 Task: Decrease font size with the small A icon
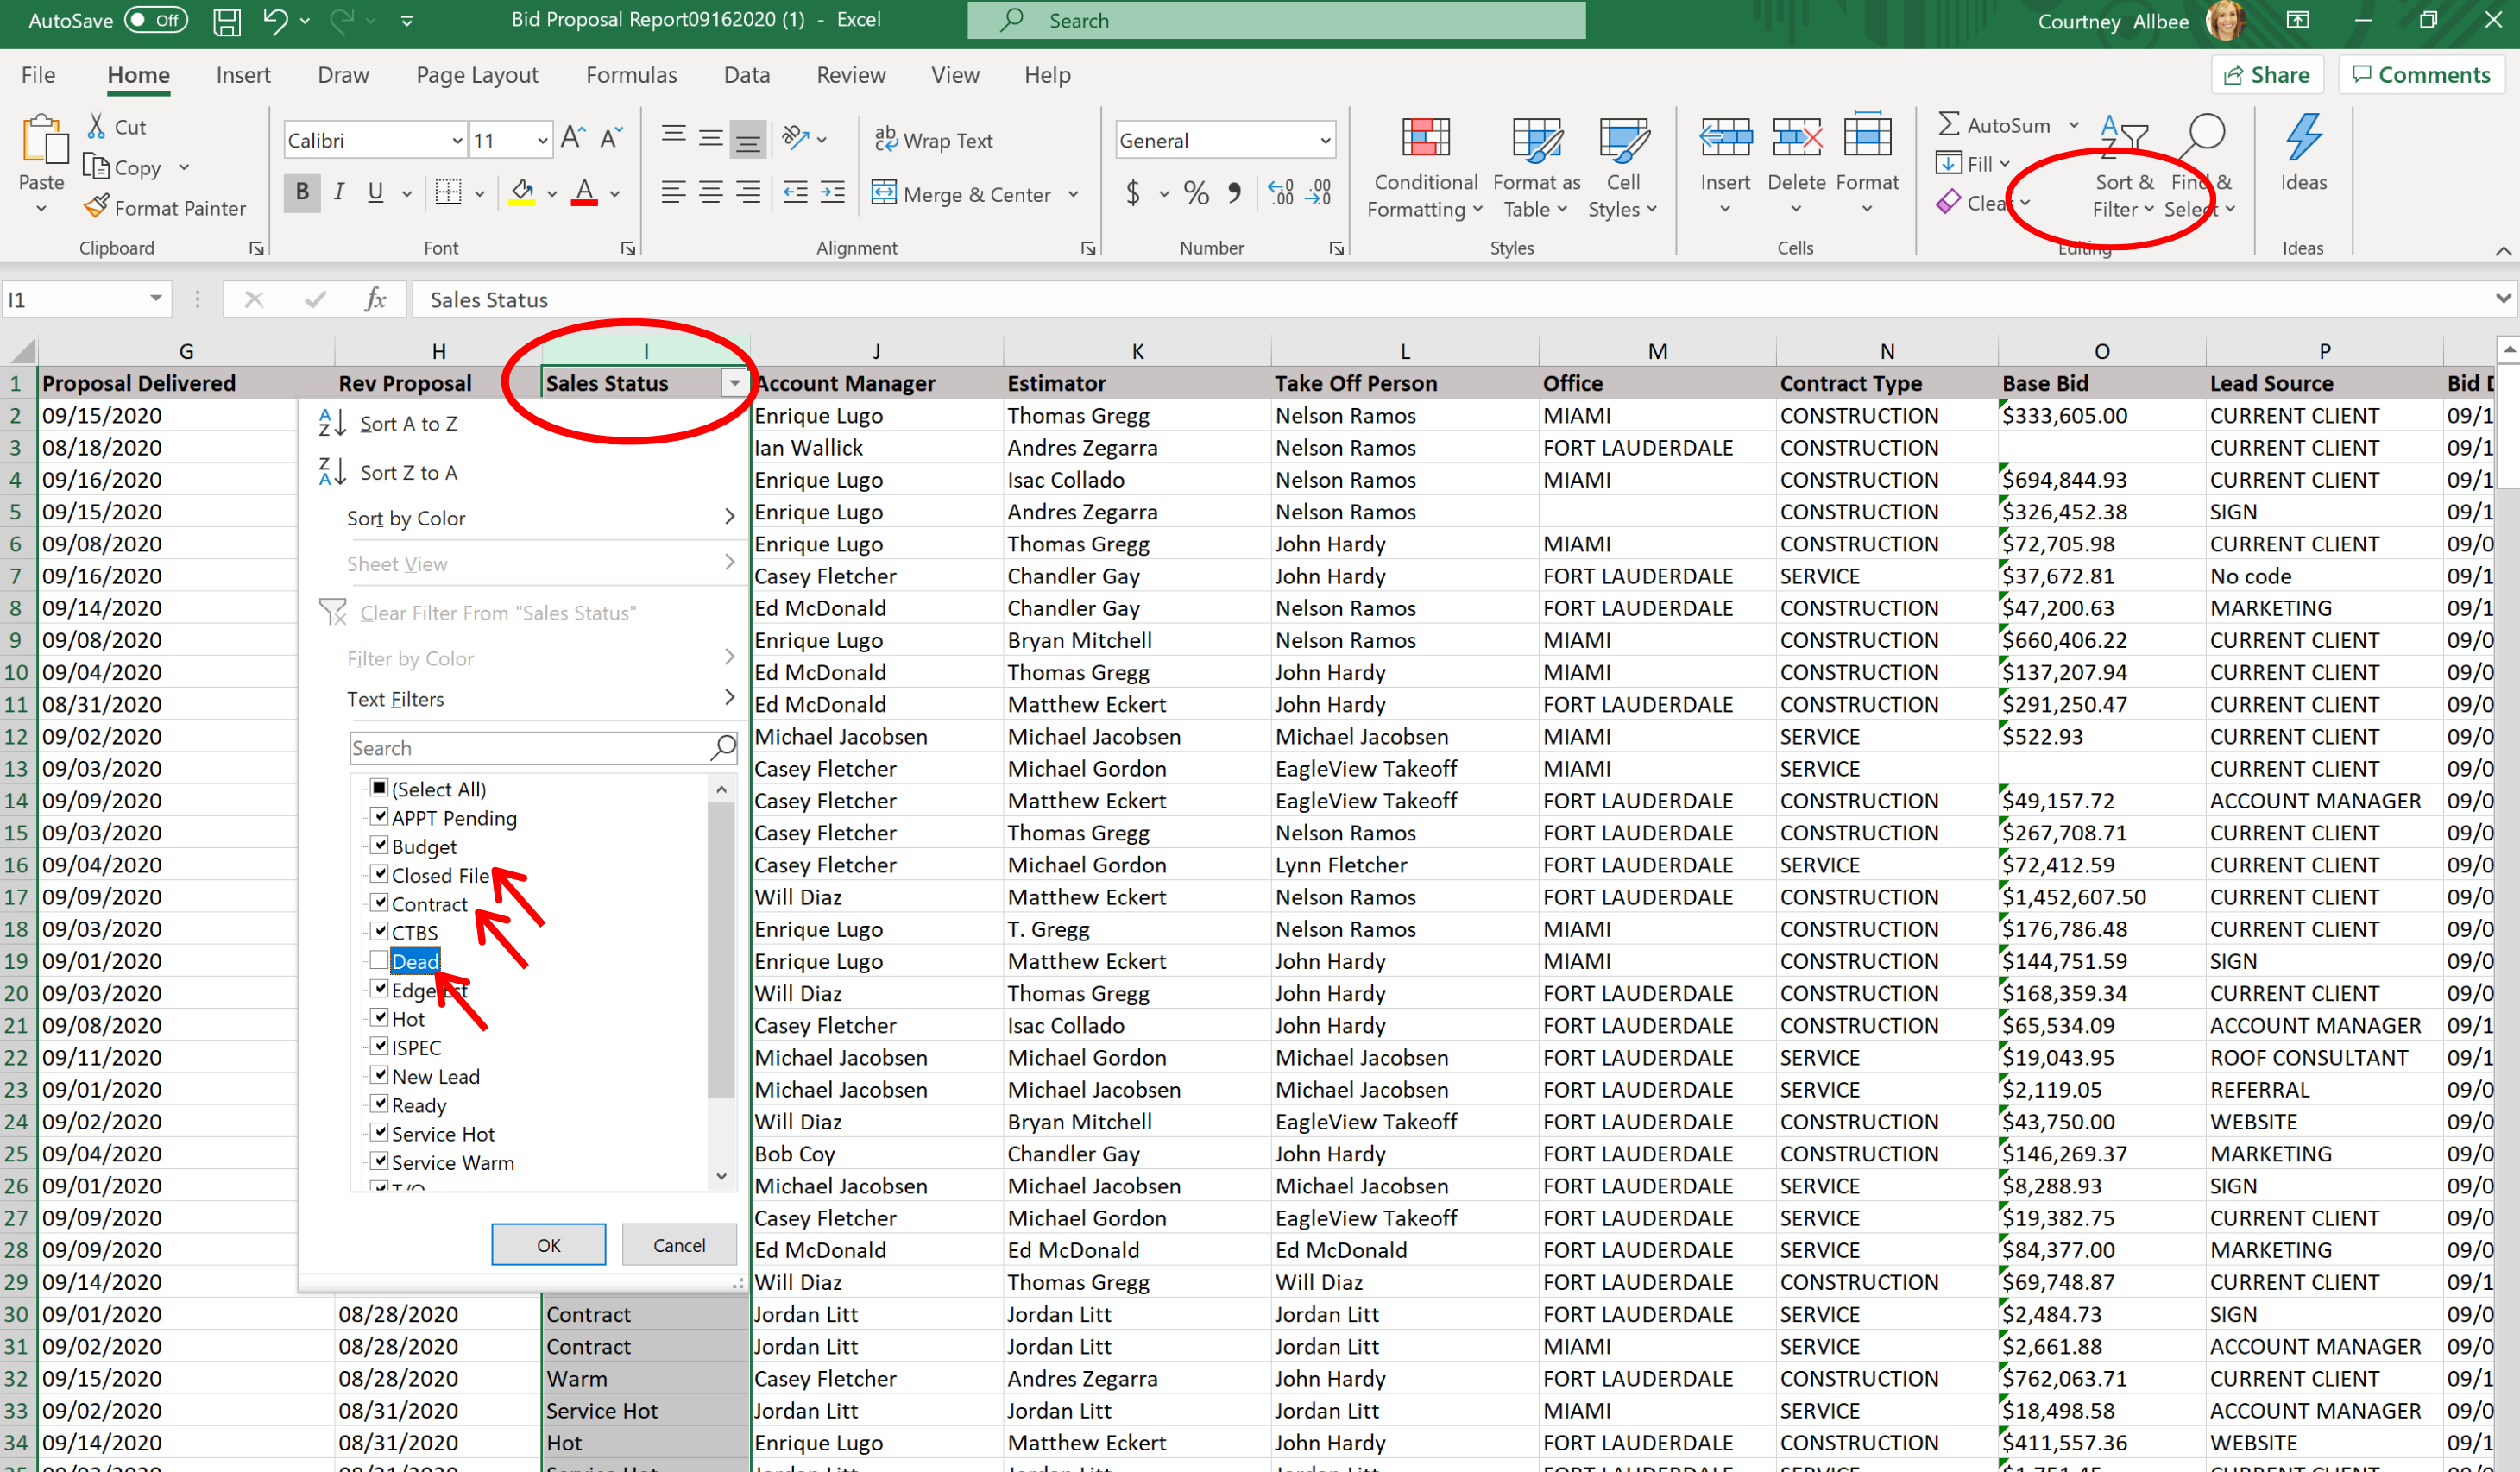pyautogui.click(x=611, y=138)
